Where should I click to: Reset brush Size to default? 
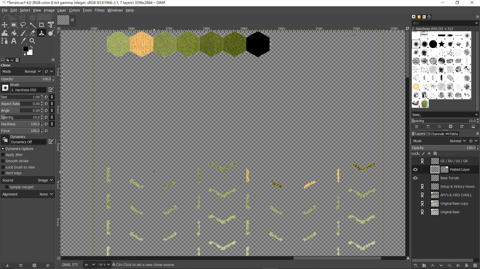point(46,97)
